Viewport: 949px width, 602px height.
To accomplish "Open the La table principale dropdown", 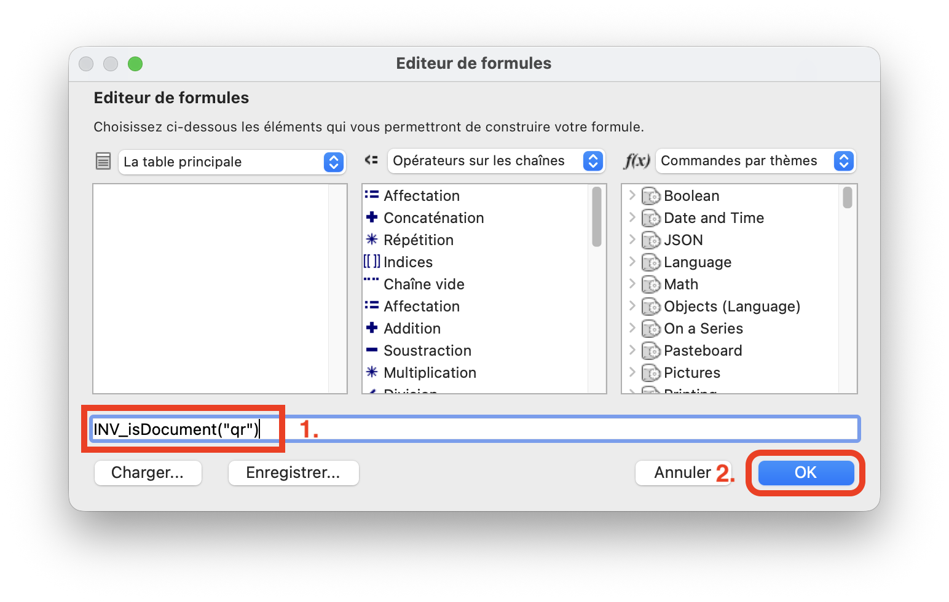I will point(232,162).
